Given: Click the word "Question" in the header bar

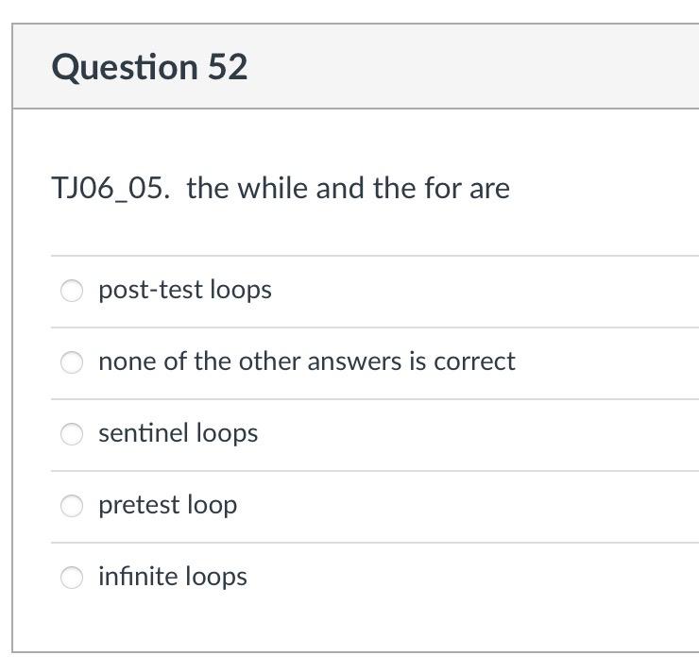Looking at the screenshot, I should [124, 67].
